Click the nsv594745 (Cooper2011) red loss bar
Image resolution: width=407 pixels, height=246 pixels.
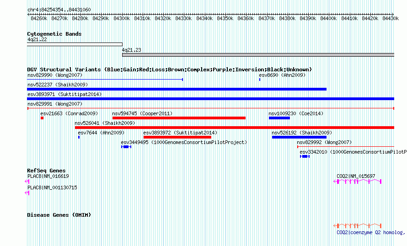179,118
